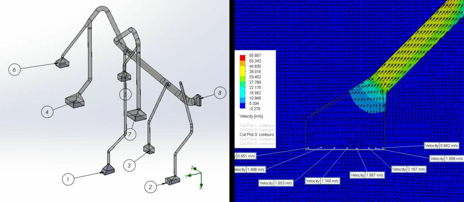Select grayed Cut Plot 1: contours
Image resolution: width=464 pixels, height=202 pixels.
(x=257, y=125)
